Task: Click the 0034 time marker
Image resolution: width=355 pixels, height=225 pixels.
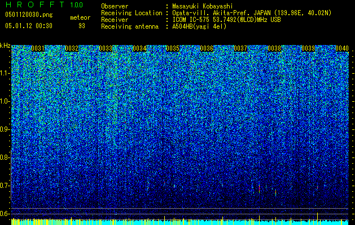Action: tap(139, 48)
